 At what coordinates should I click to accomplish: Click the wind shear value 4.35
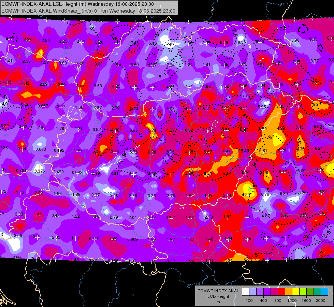tap(300, 149)
